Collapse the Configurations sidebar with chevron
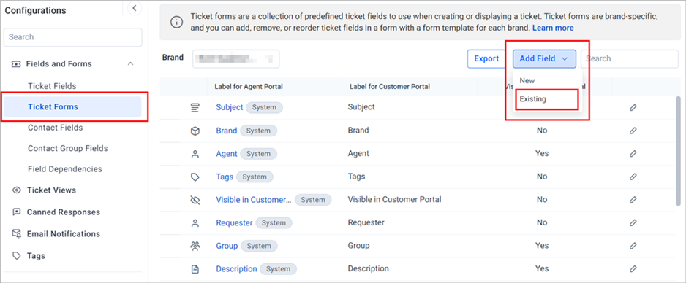The image size is (686, 283). 135,8
